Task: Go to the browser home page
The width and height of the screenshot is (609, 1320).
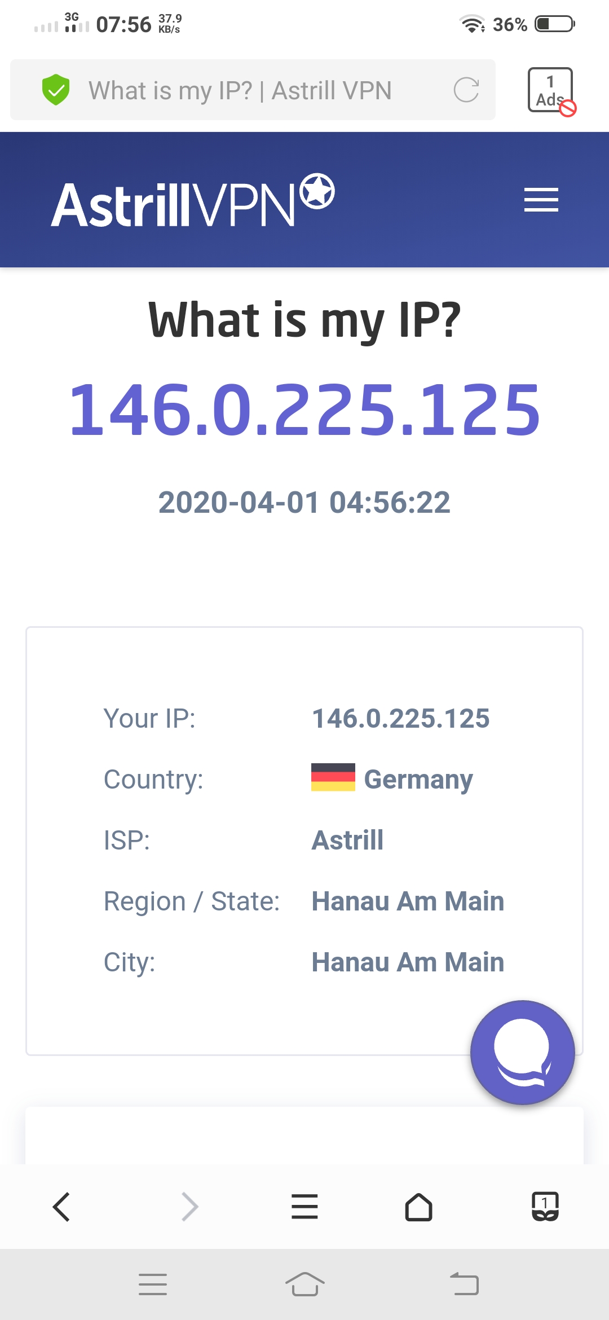Action: (418, 1207)
